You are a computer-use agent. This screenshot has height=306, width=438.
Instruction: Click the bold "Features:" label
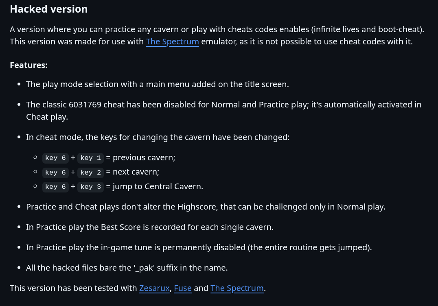point(29,65)
